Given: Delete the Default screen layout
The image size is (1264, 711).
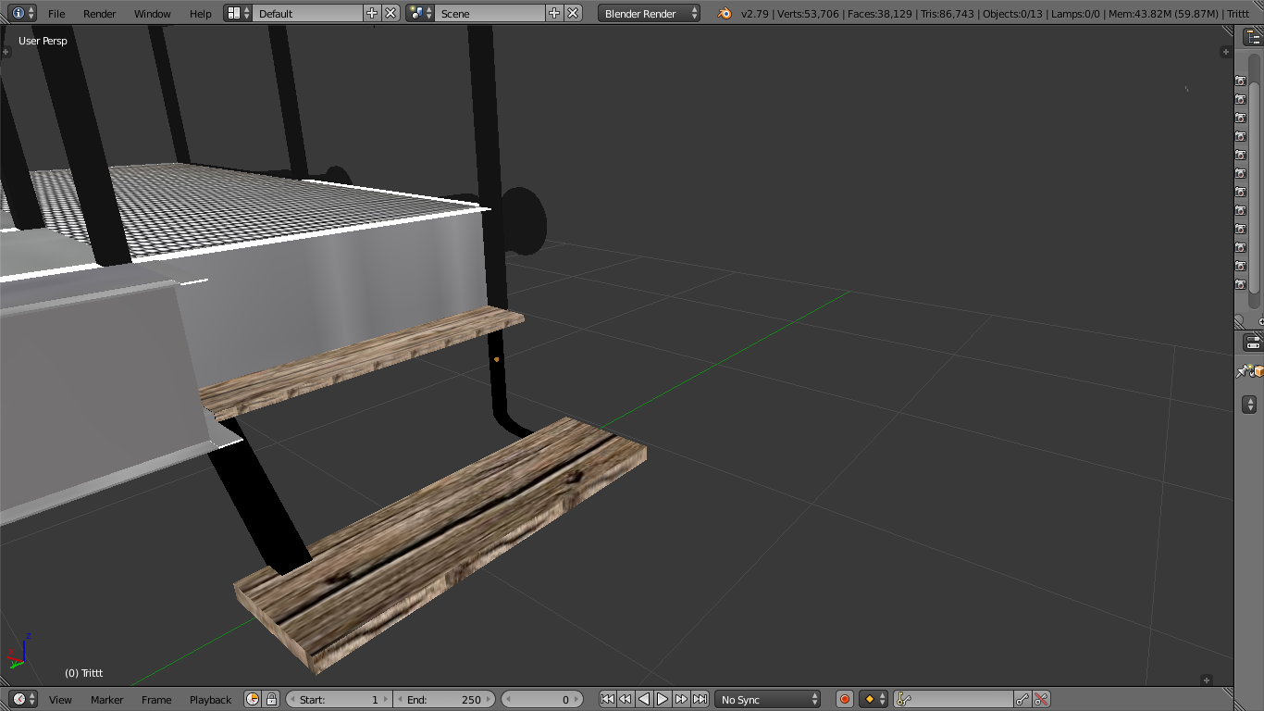Looking at the screenshot, I should [390, 13].
